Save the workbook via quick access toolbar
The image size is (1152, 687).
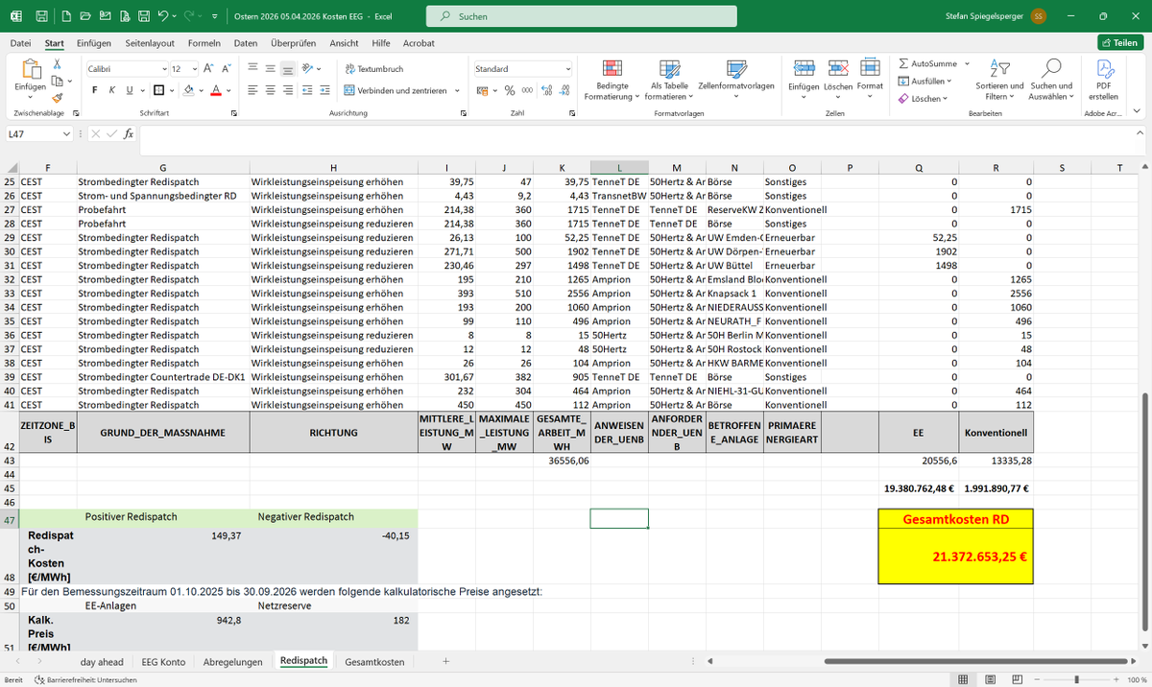coord(42,16)
